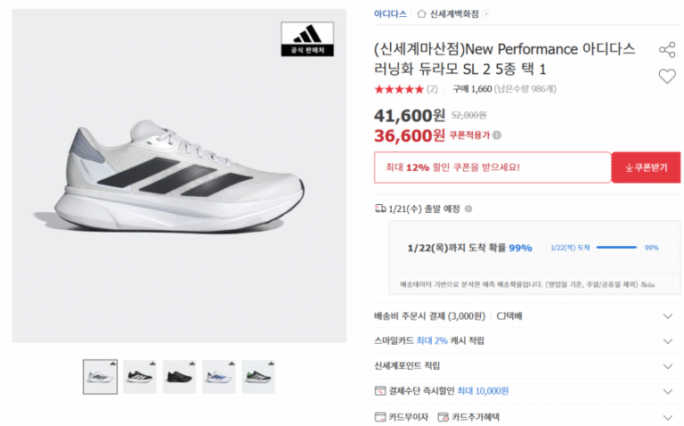Image resolution: width=684 pixels, height=426 pixels.
Task: Click the shipping date info icon
Action: point(468,209)
